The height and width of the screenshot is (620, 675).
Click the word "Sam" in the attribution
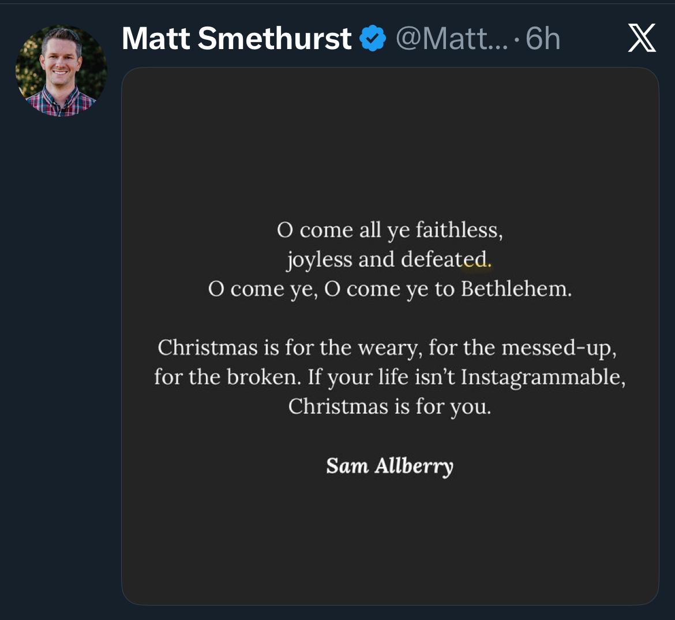[x=347, y=466]
